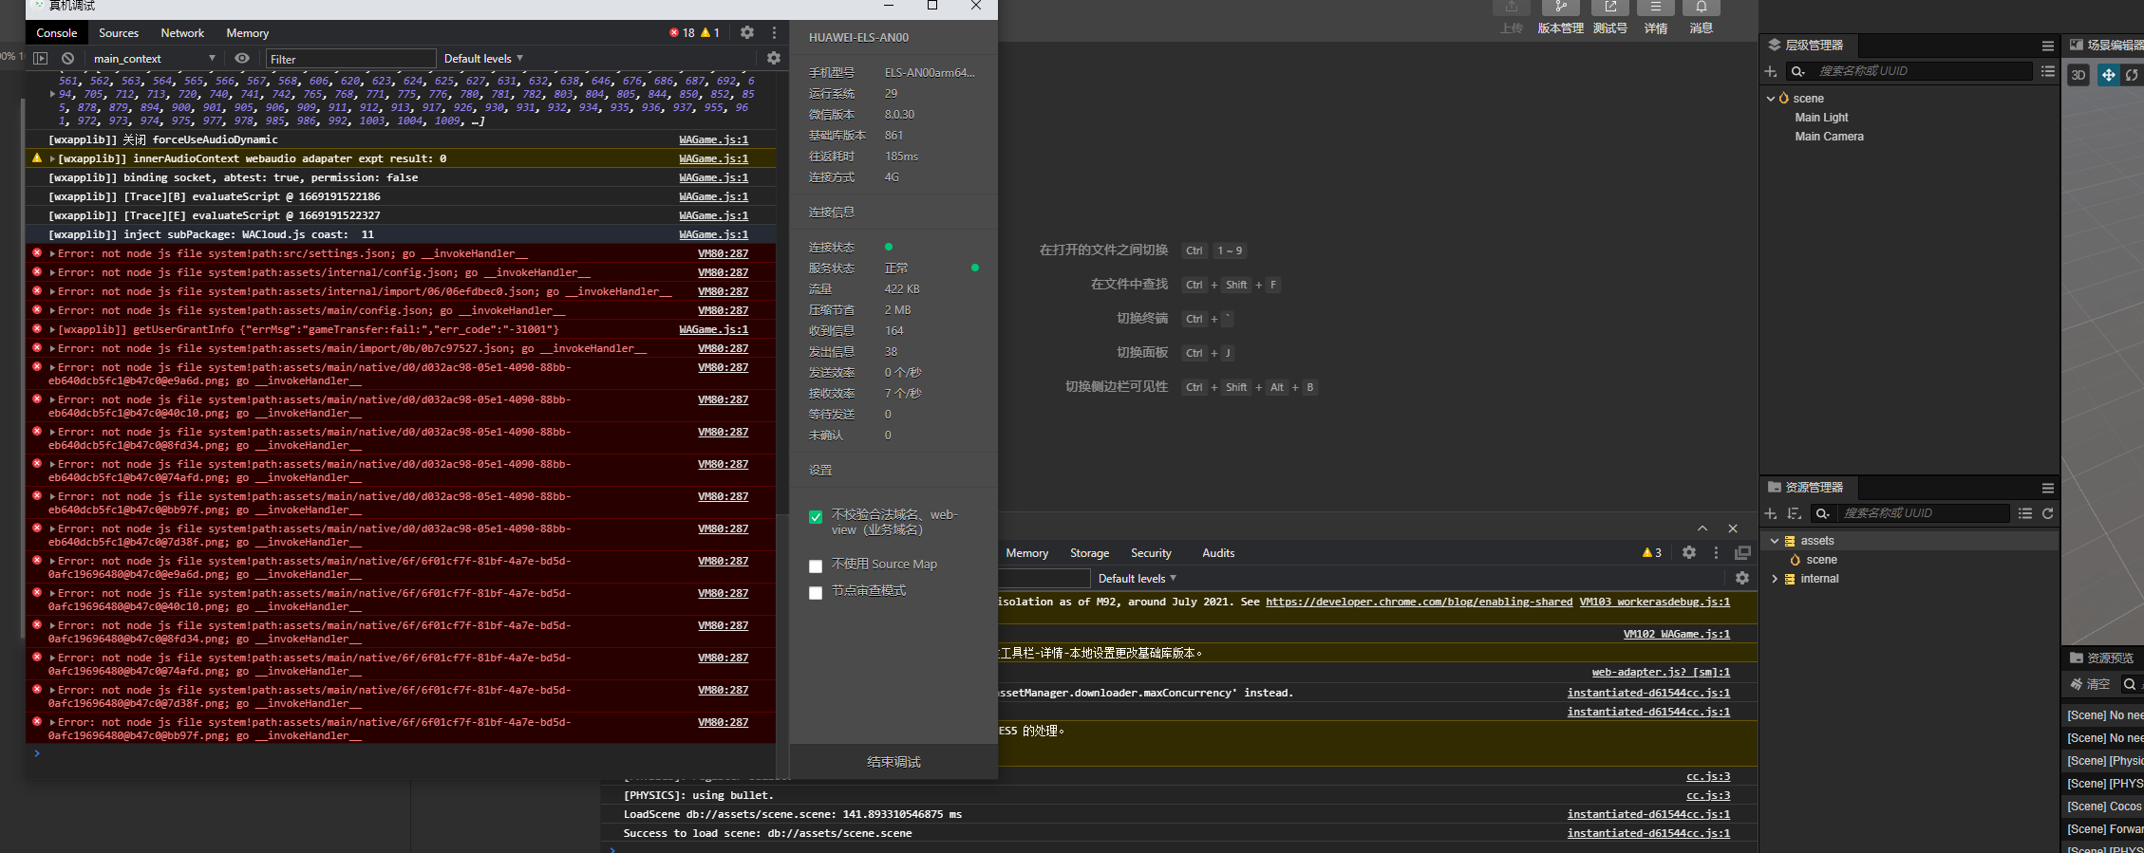The height and width of the screenshot is (853, 2144).
Task: Click the list icon right of 层级管理器 search
Action: point(2048,71)
